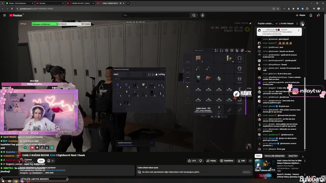Click the 1-2 numeric sort icon in the player inventory
The height and width of the screenshot is (183, 326).
tap(221, 50)
